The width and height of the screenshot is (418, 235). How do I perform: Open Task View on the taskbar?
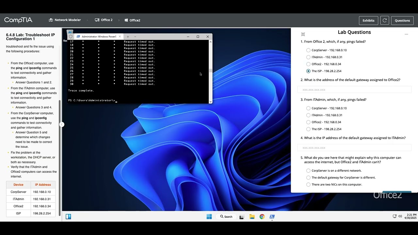tap(242, 217)
